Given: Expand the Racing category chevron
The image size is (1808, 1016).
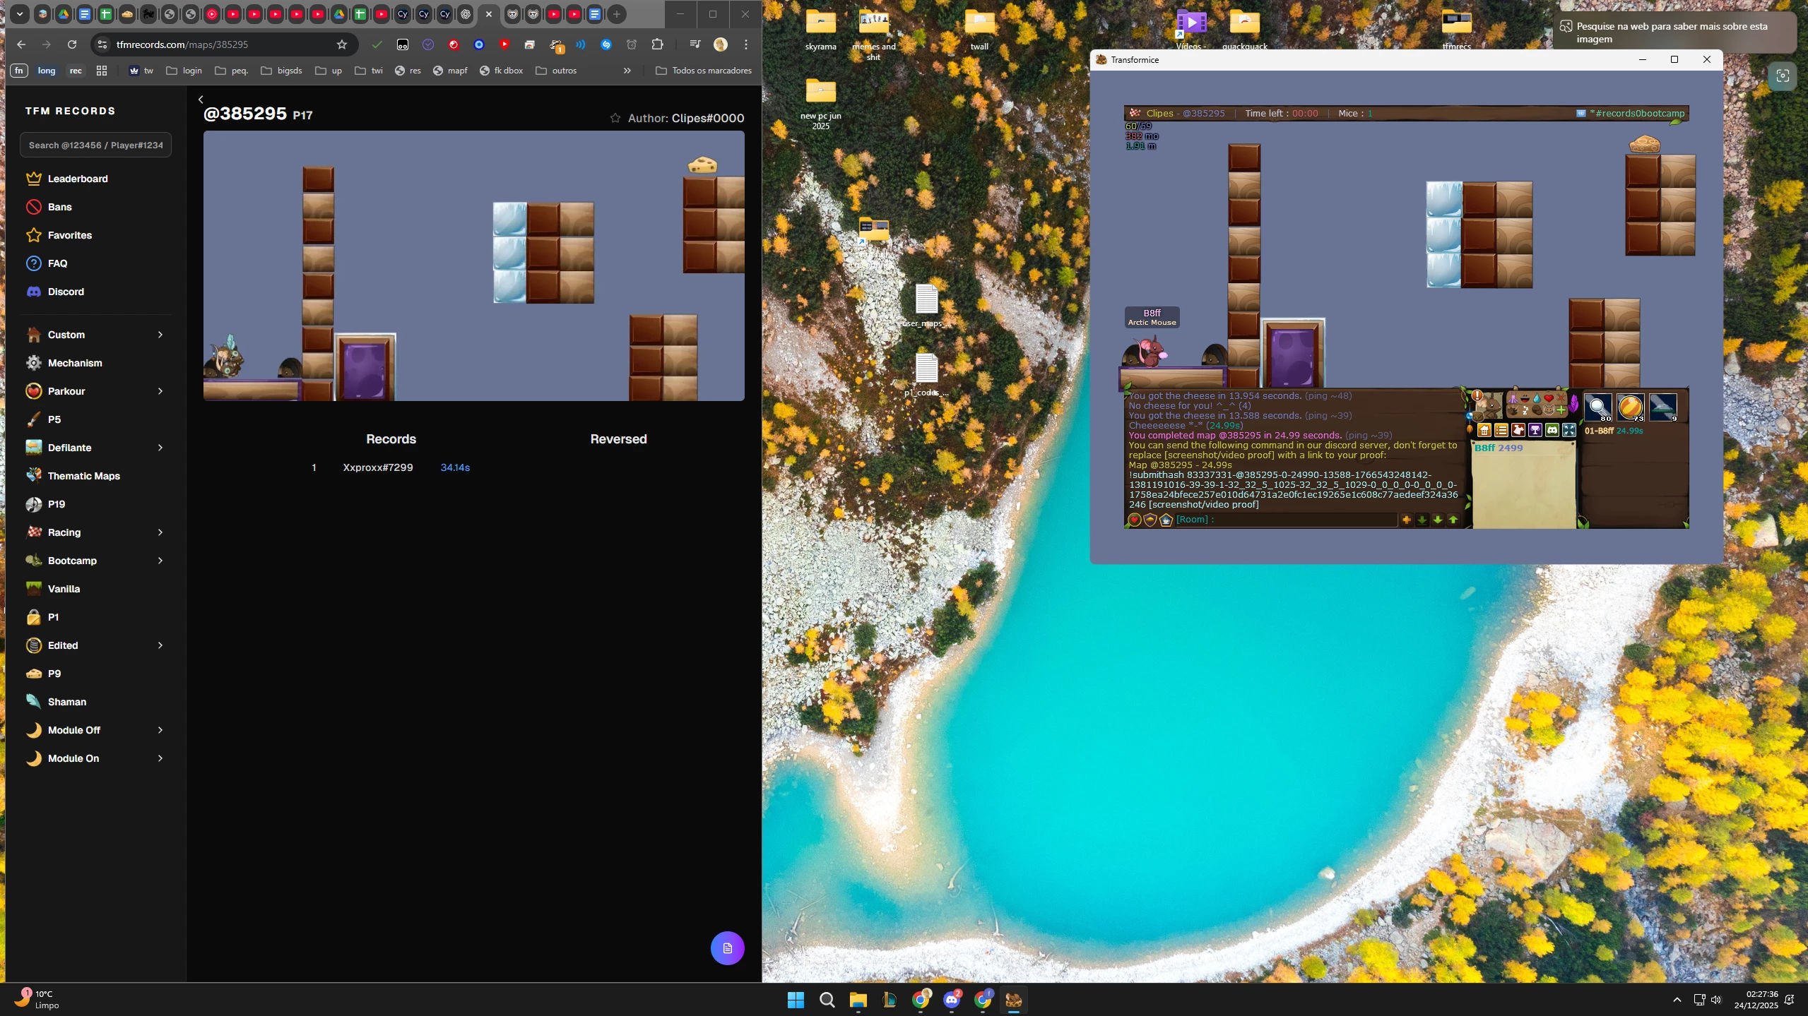Looking at the screenshot, I should (160, 532).
